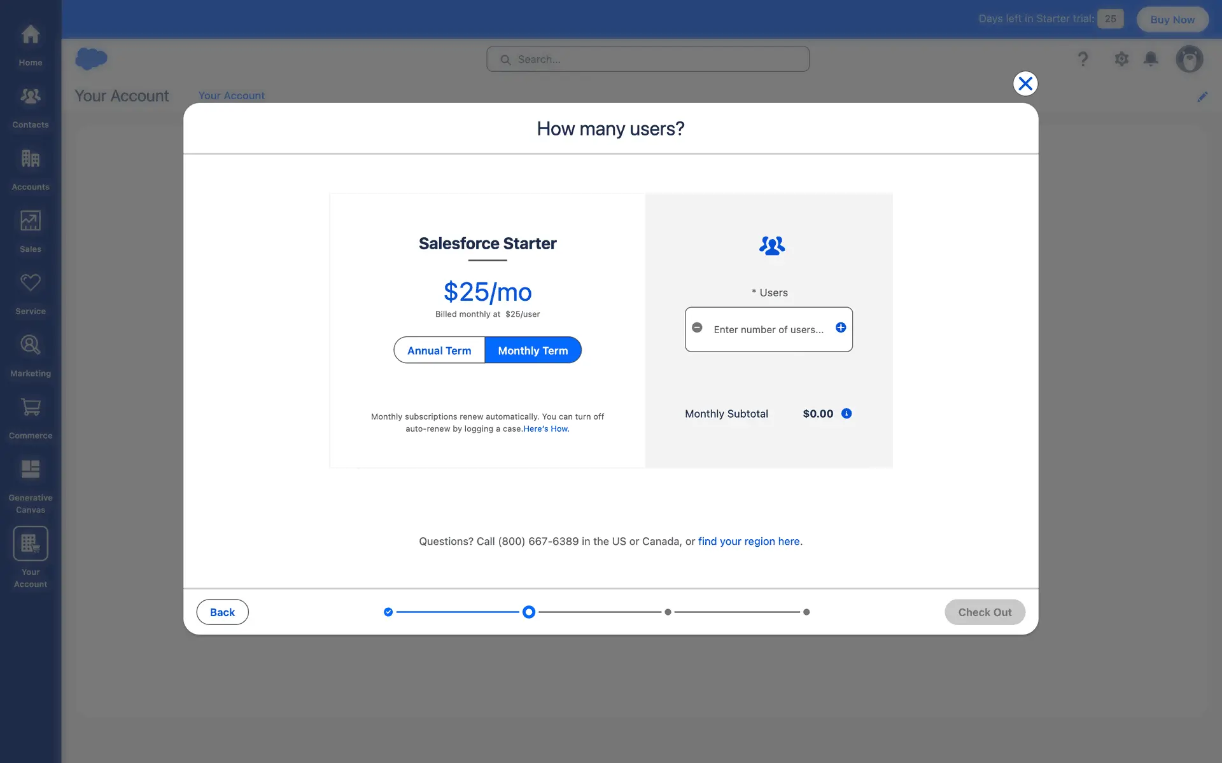Screen dimensions: 1222x763
Task: Click the Enter number of users field
Action: coord(768,329)
